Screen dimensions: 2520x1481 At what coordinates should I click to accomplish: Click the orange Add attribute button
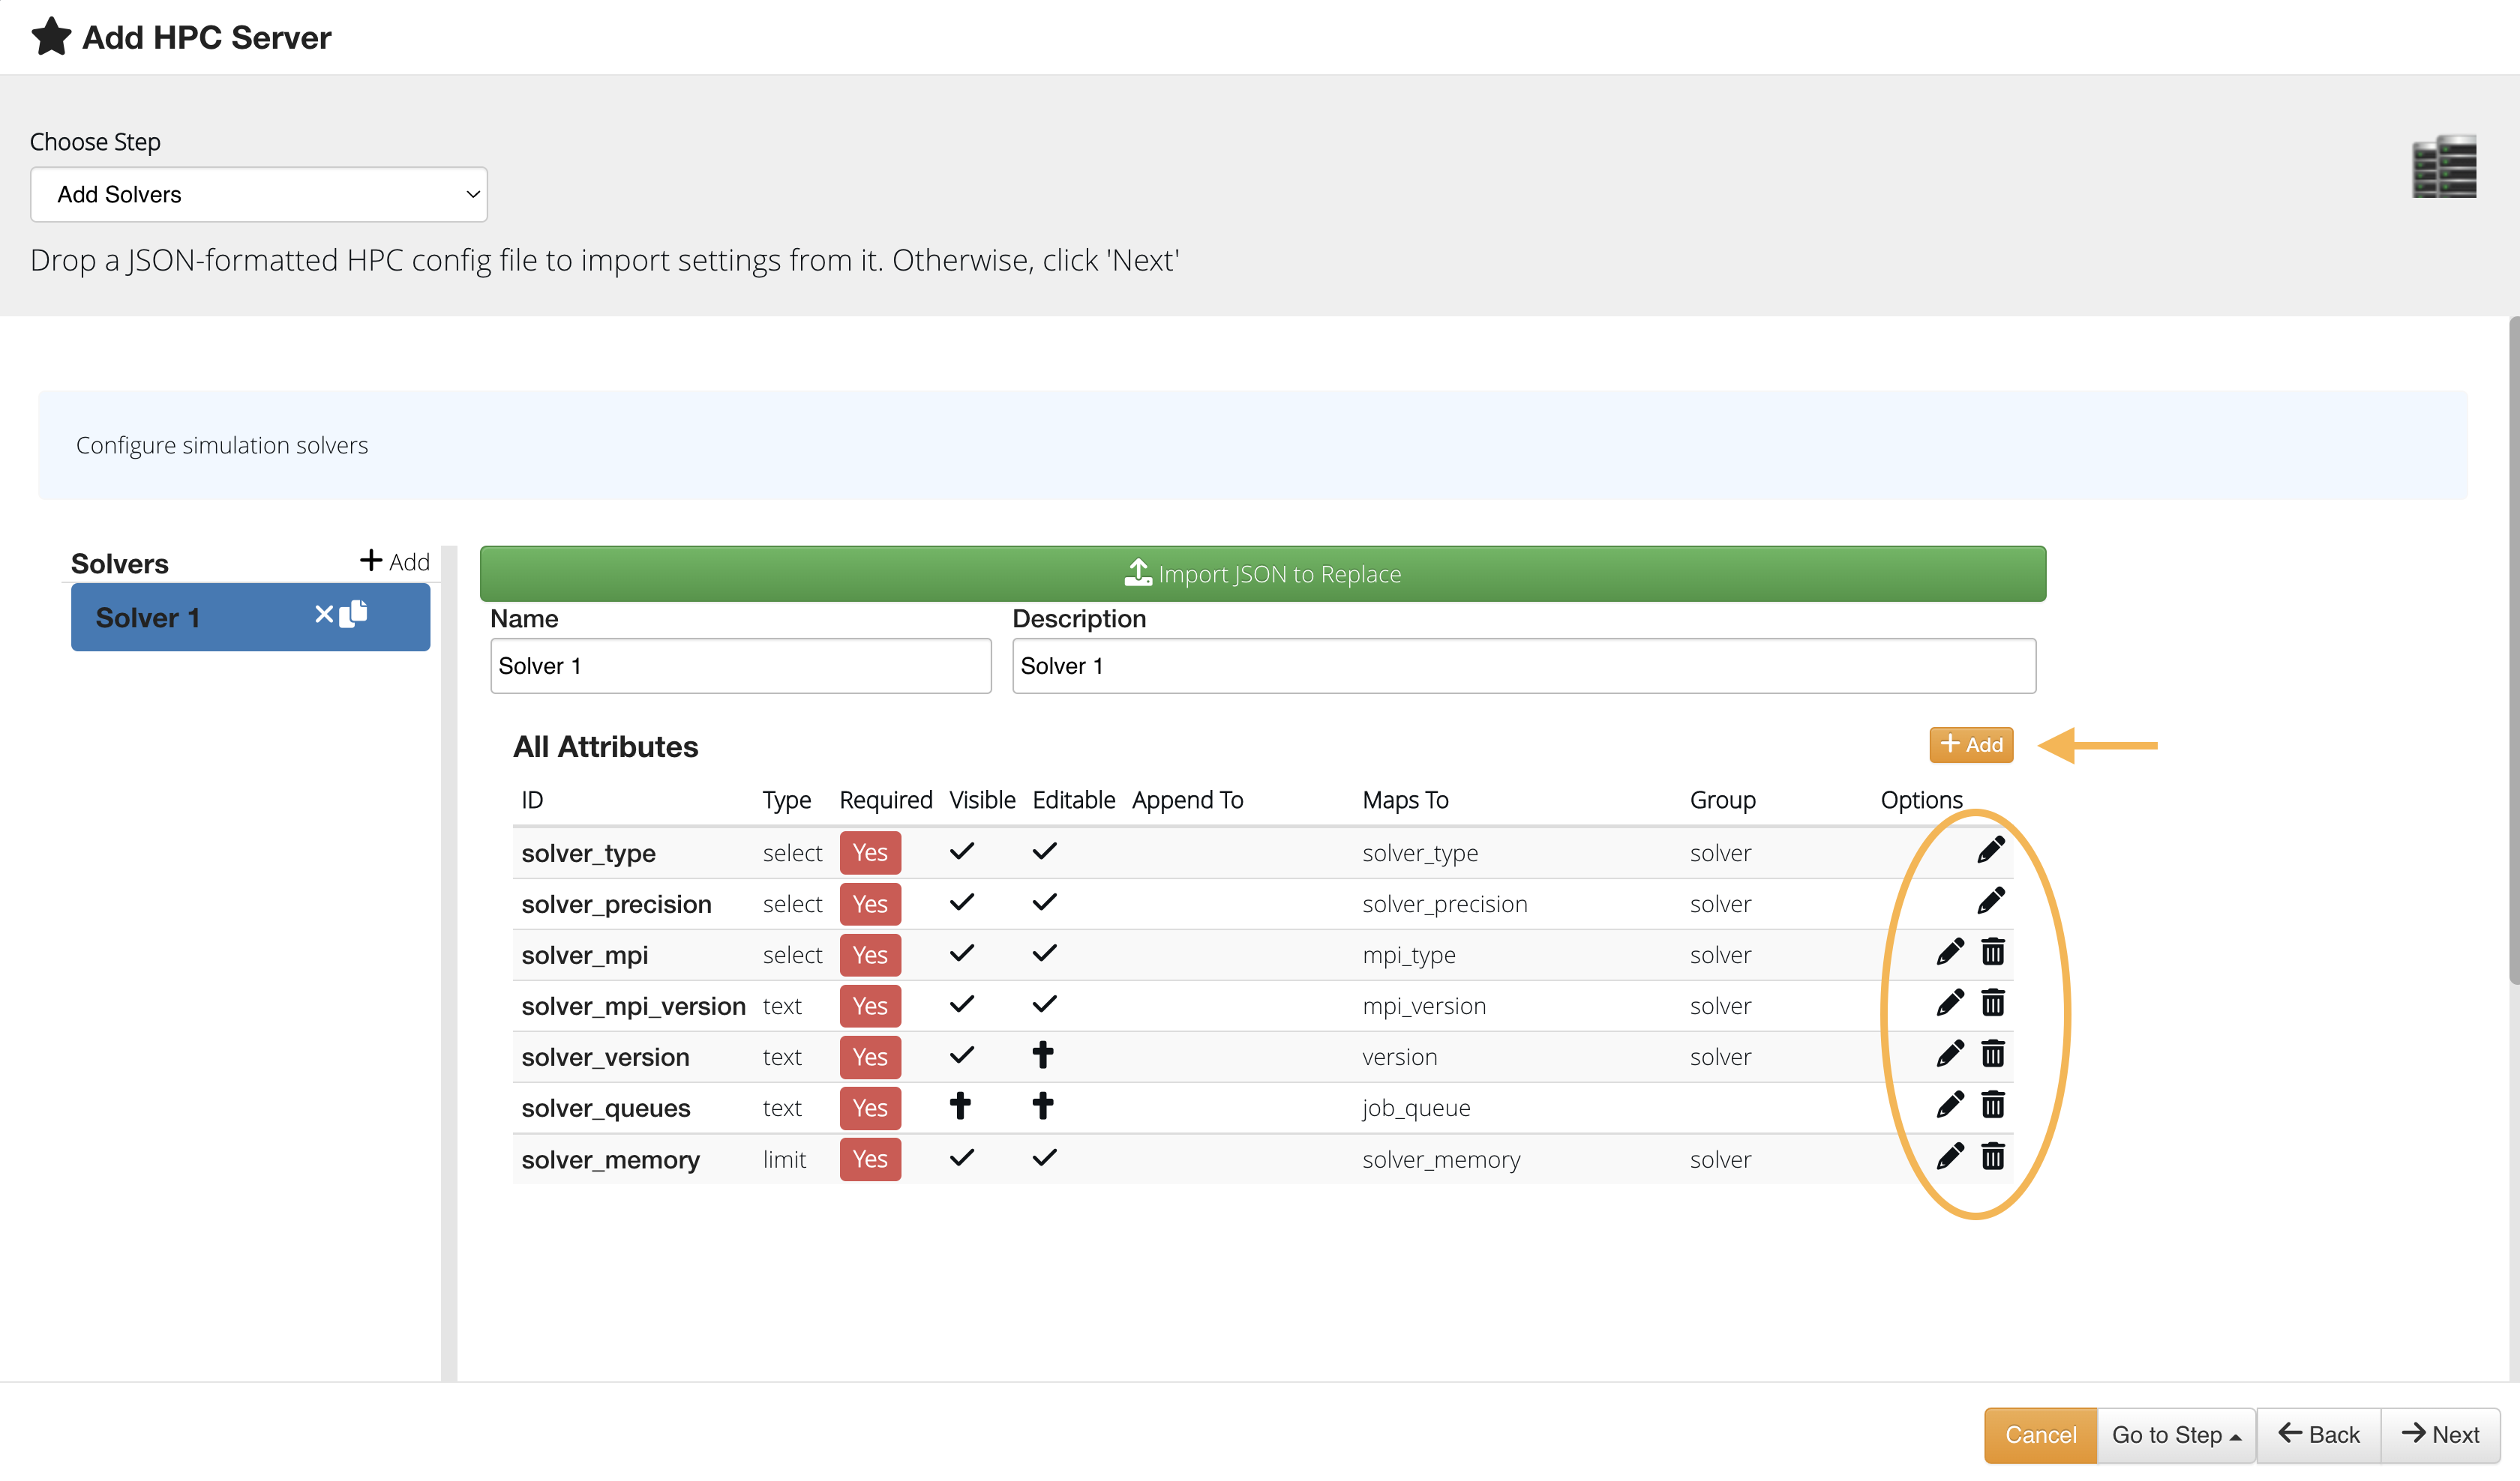click(1970, 744)
